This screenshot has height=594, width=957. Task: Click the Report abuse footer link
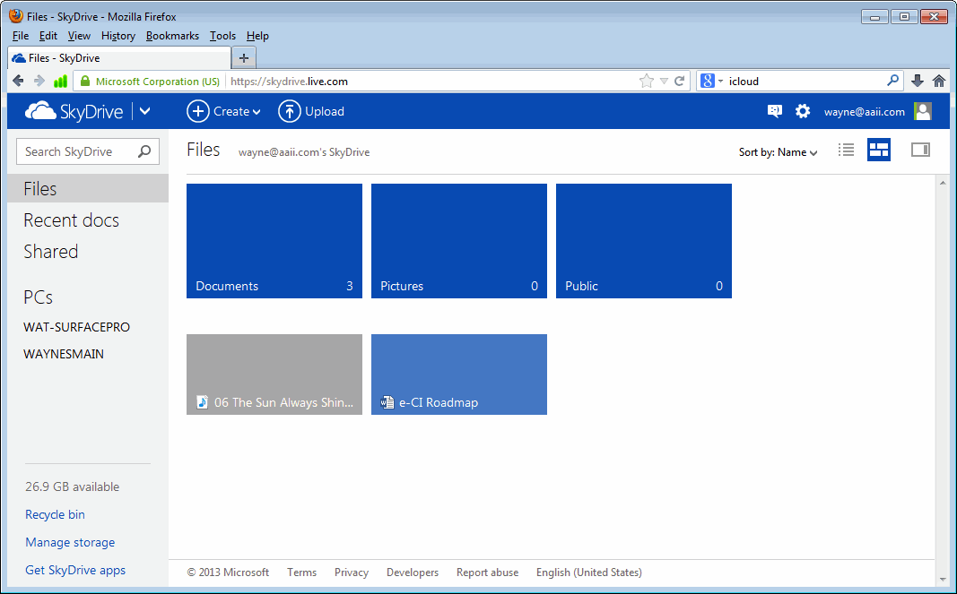[488, 572]
